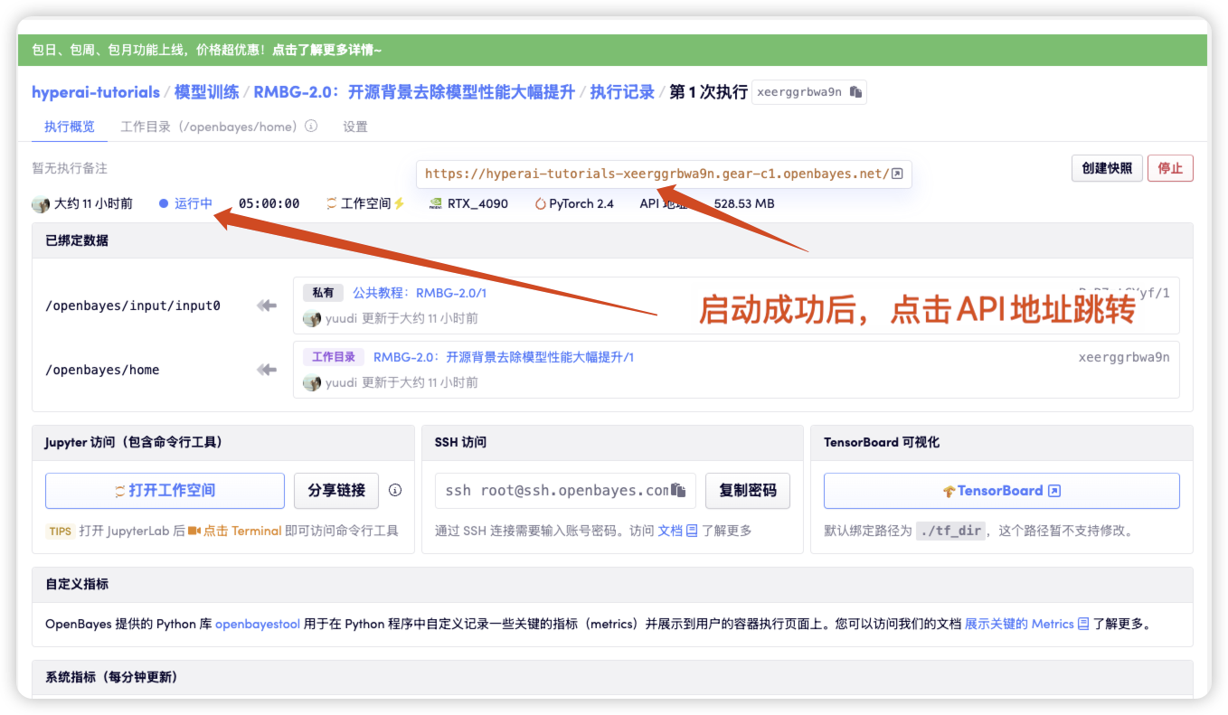The image size is (1228, 715).
Task: Open the hyperai-tutorials breadcrumb link
Action: [96, 92]
